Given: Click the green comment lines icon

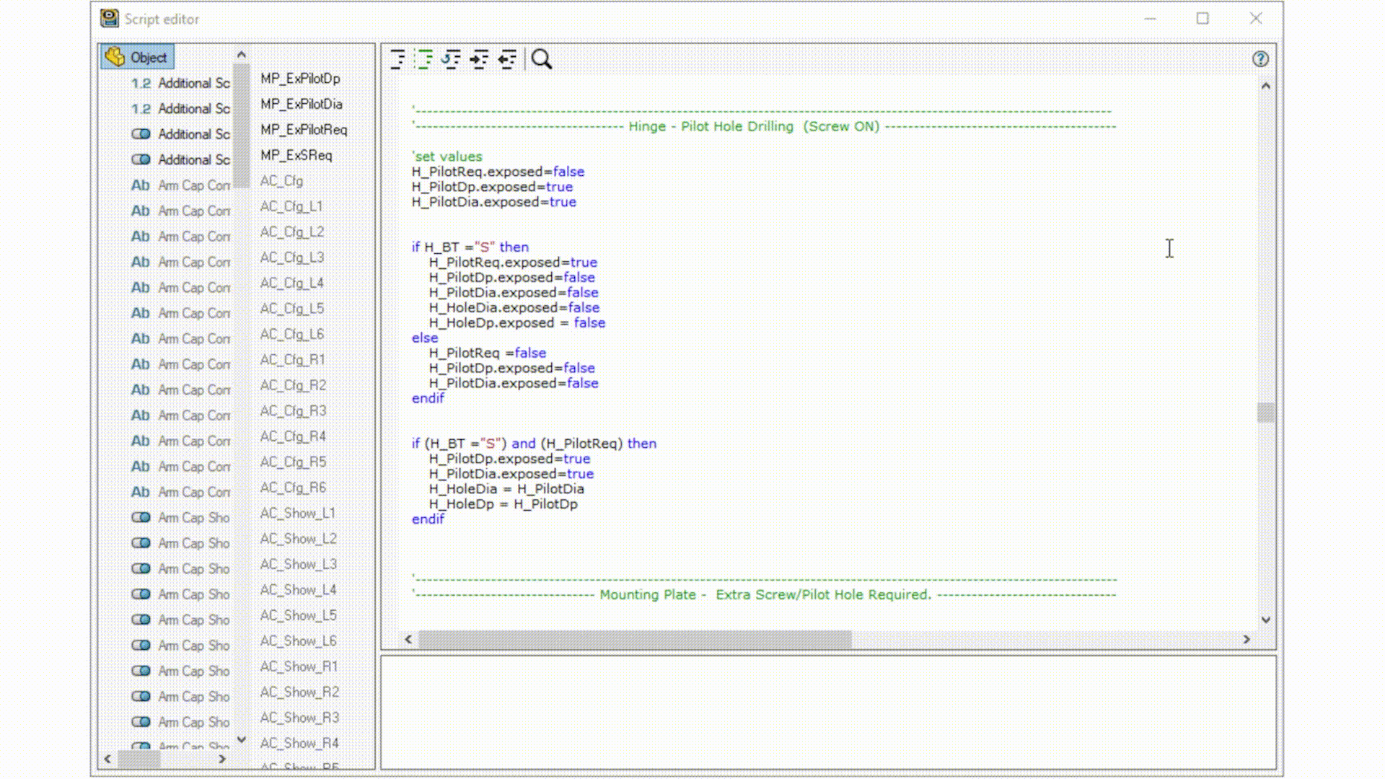Looking at the screenshot, I should (x=424, y=59).
